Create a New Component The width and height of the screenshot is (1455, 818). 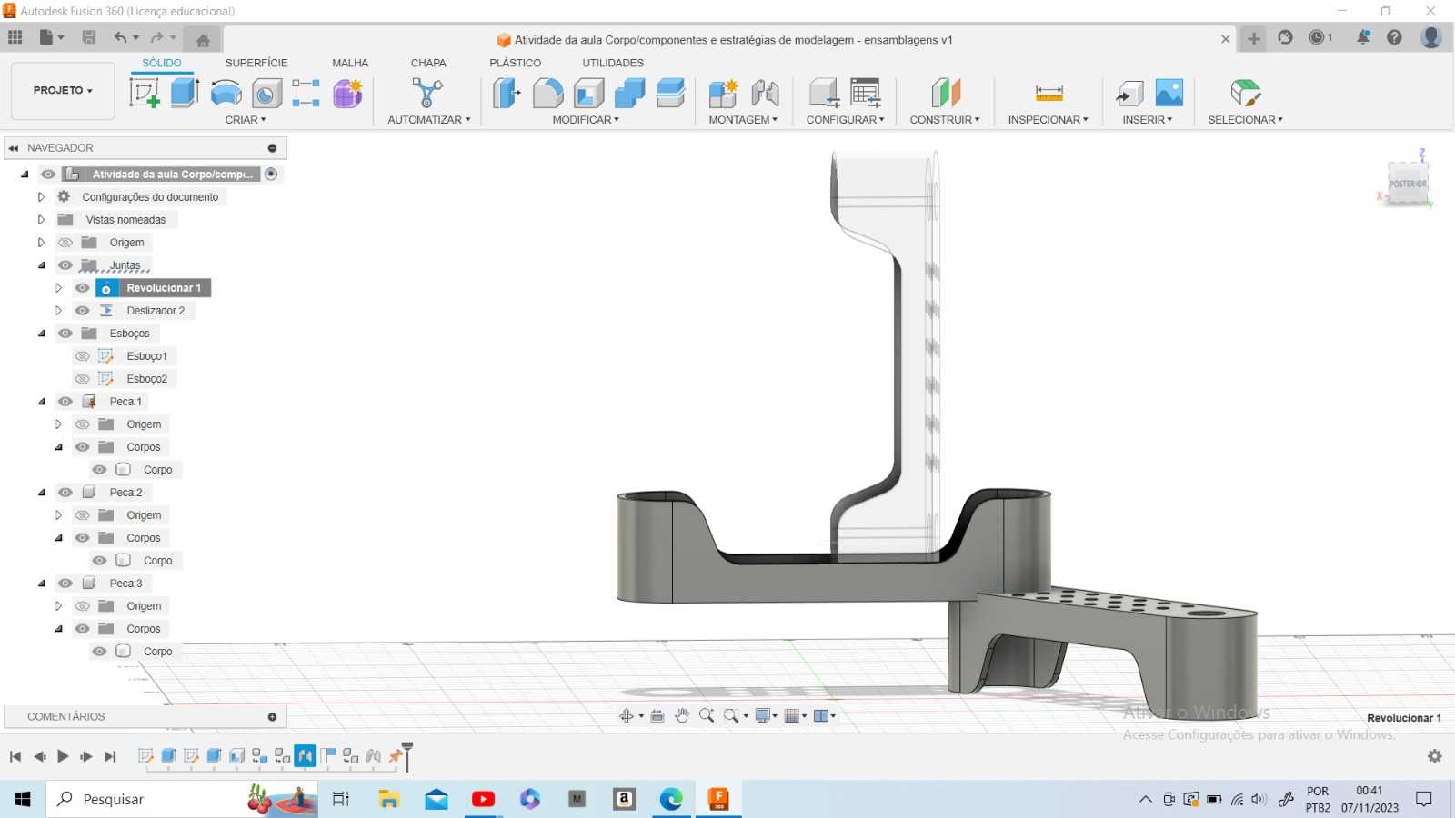pyautogui.click(x=723, y=93)
